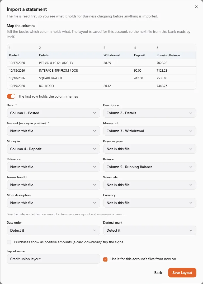Open the Date column dropdown

[x=53, y=113]
